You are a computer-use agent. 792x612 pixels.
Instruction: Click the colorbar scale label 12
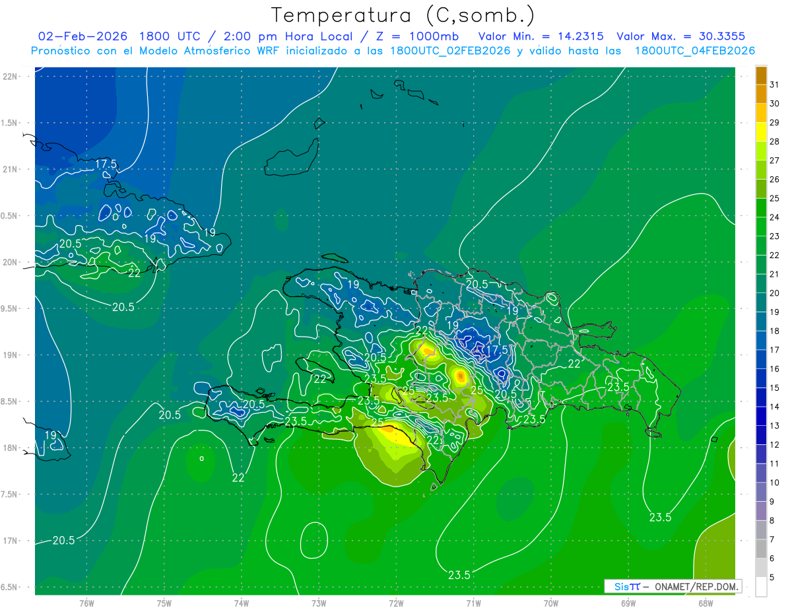[775, 445]
